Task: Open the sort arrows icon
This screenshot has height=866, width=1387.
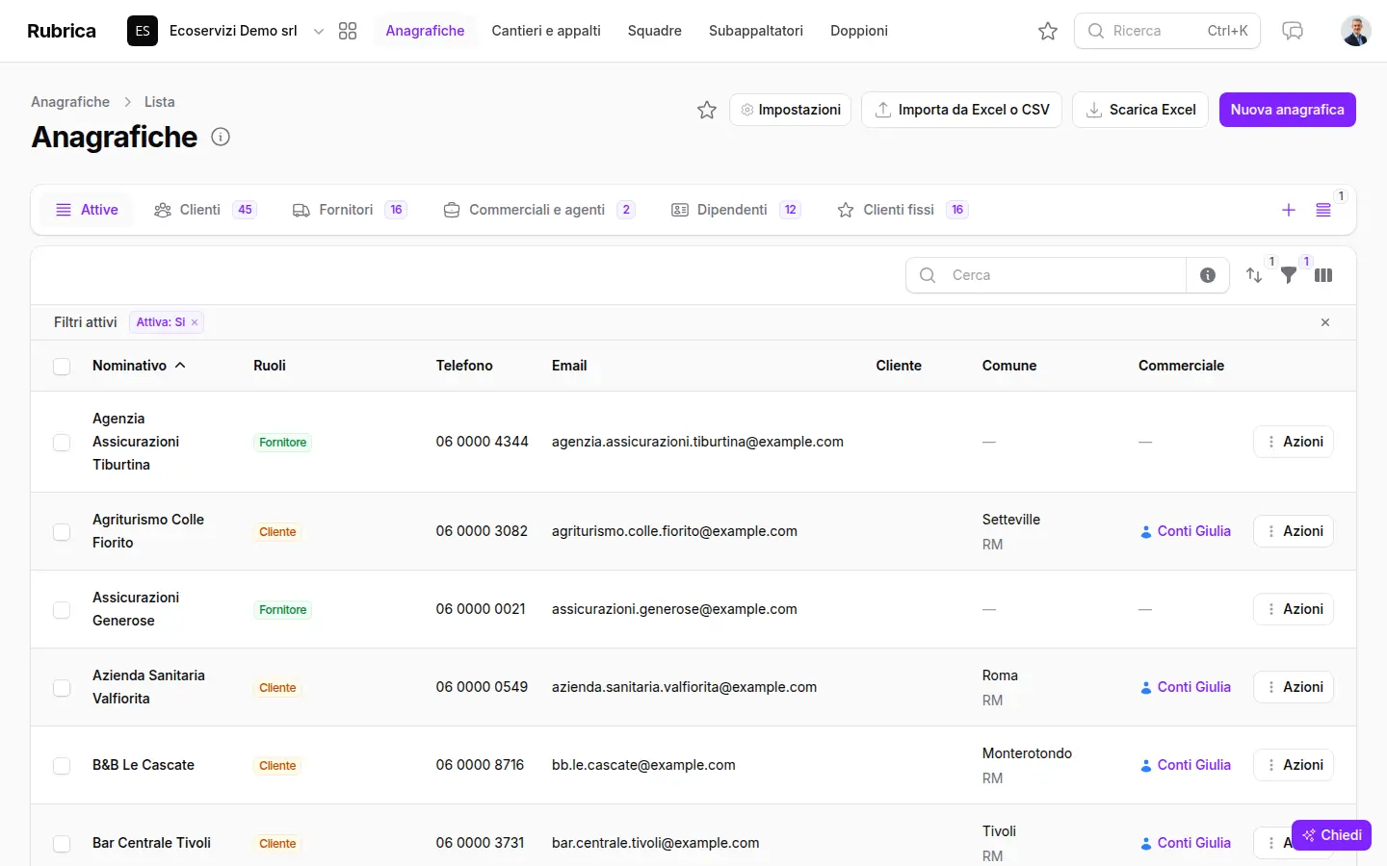Action: (1254, 275)
